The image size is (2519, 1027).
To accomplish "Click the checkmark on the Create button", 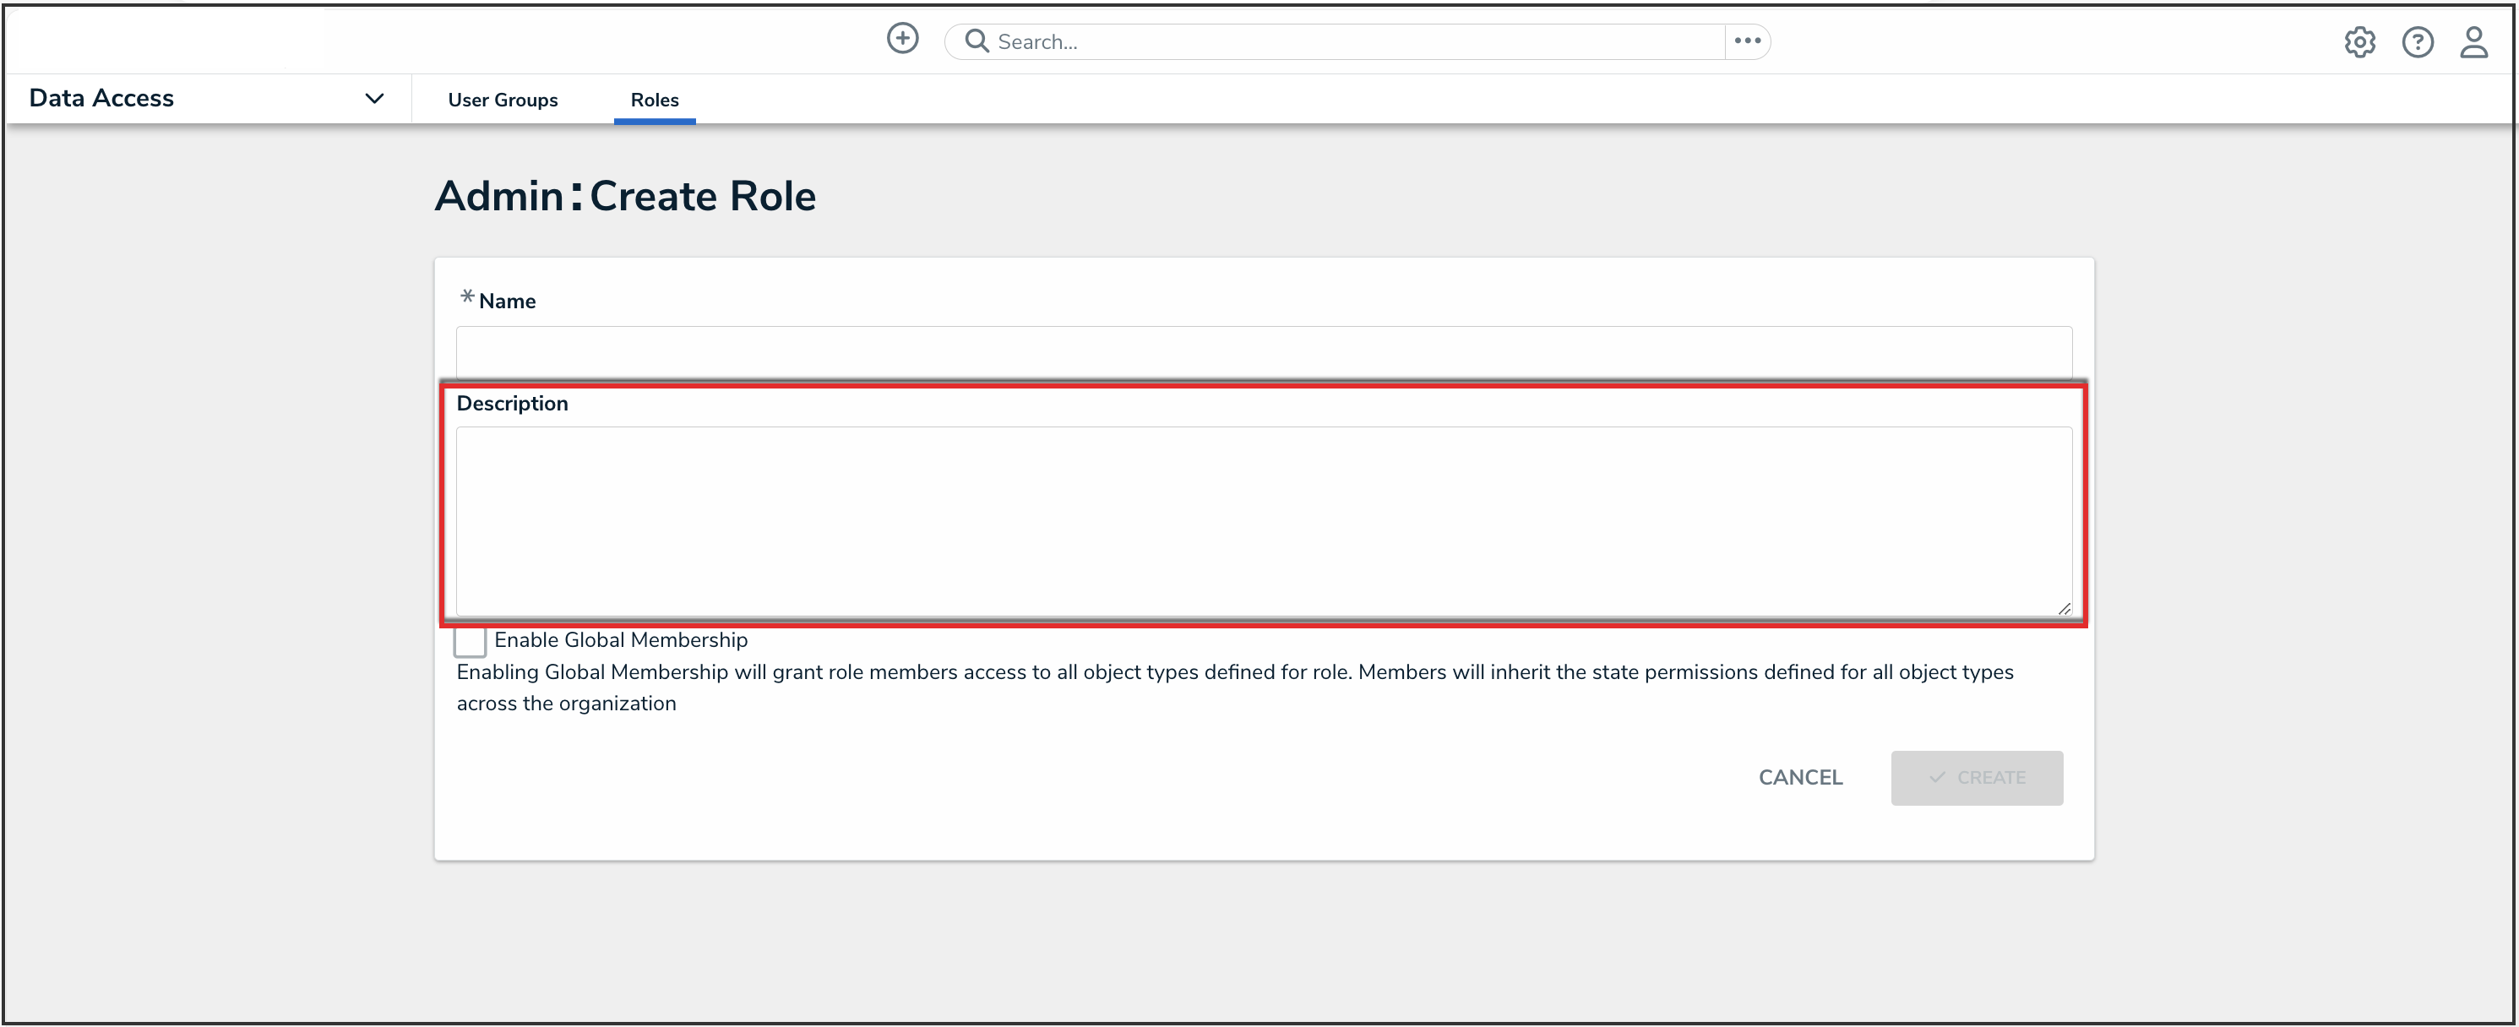I will coord(1936,778).
